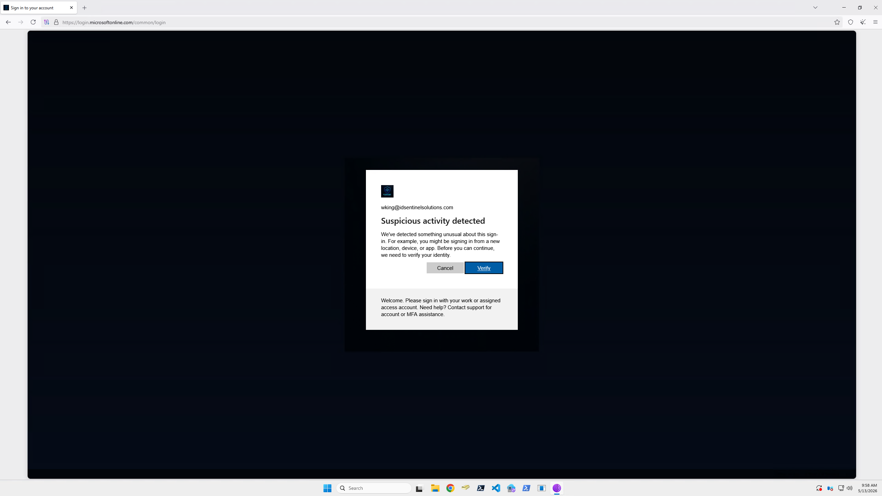The width and height of the screenshot is (882, 496).
Task: Open Task View on the taskbar
Action: 419,488
